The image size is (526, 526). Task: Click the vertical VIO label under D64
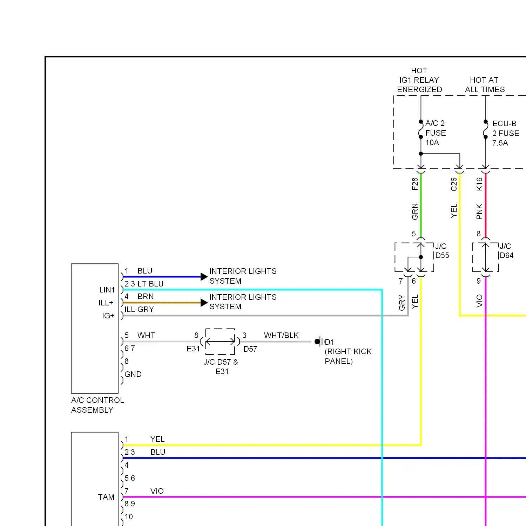coord(479,301)
